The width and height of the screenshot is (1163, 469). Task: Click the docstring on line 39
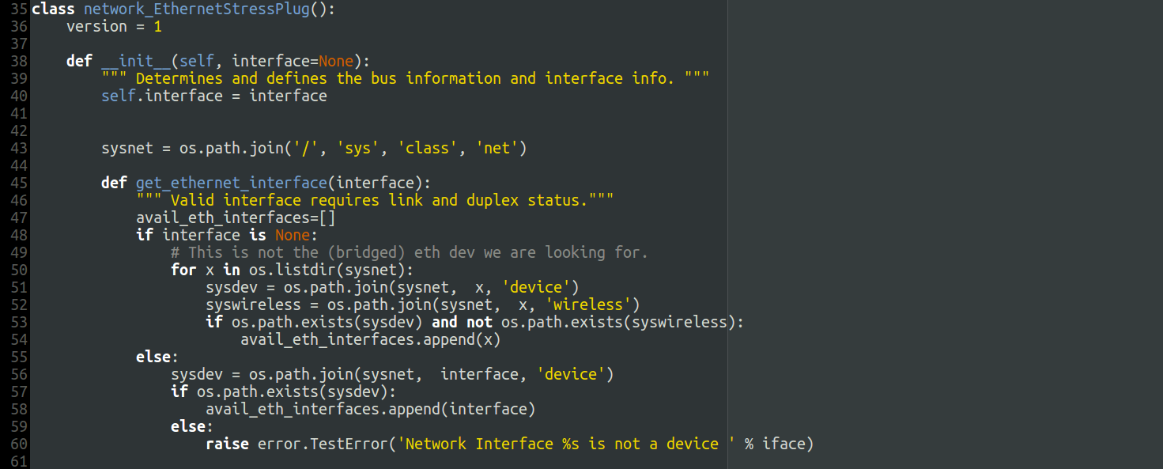coord(405,79)
